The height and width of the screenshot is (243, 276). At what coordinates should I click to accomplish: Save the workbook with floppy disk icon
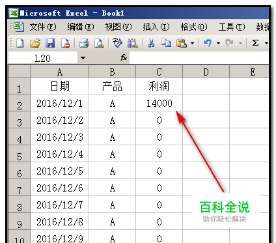(x=50, y=43)
